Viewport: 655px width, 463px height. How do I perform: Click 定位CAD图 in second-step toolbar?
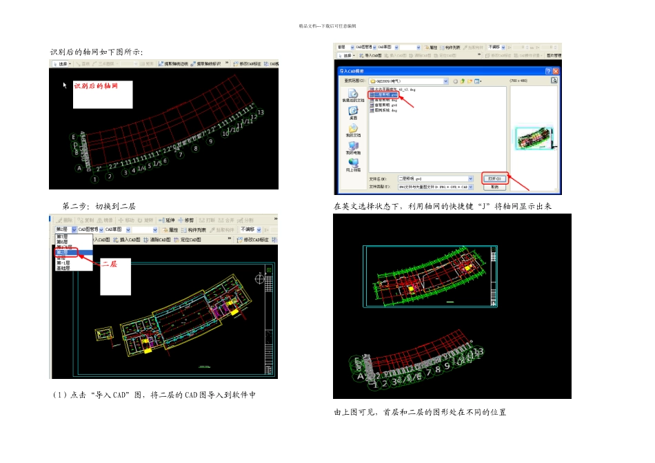coord(188,240)
